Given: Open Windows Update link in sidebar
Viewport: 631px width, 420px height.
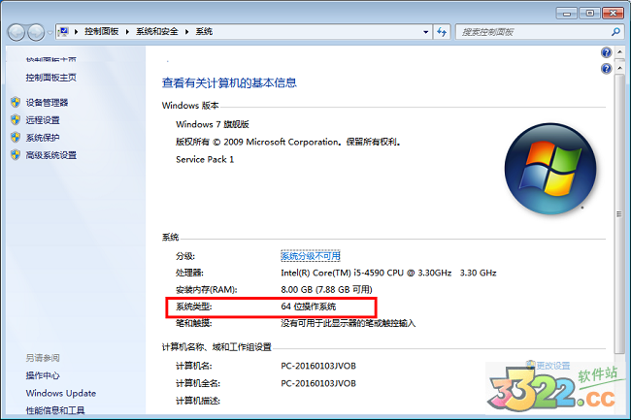Looking at the screenshot, I should (x=61, y=393).
